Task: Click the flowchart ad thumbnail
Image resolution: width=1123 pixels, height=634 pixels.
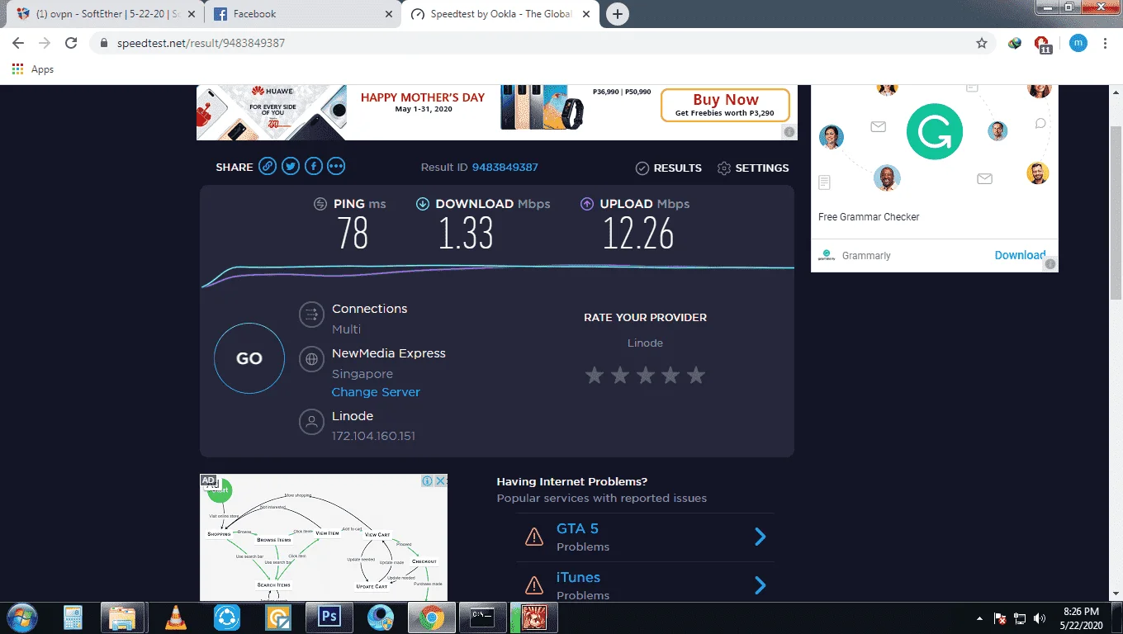Action: click(324, 537)
